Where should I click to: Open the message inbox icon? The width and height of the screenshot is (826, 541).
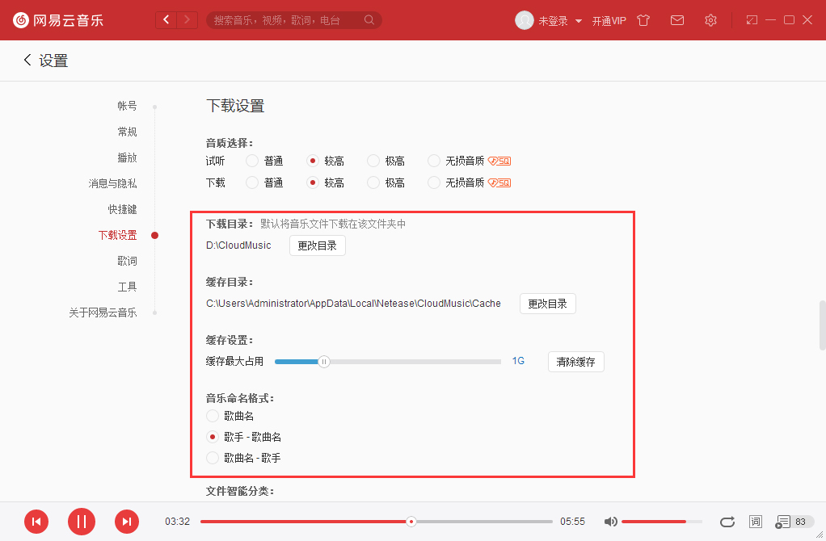(677, 20)
